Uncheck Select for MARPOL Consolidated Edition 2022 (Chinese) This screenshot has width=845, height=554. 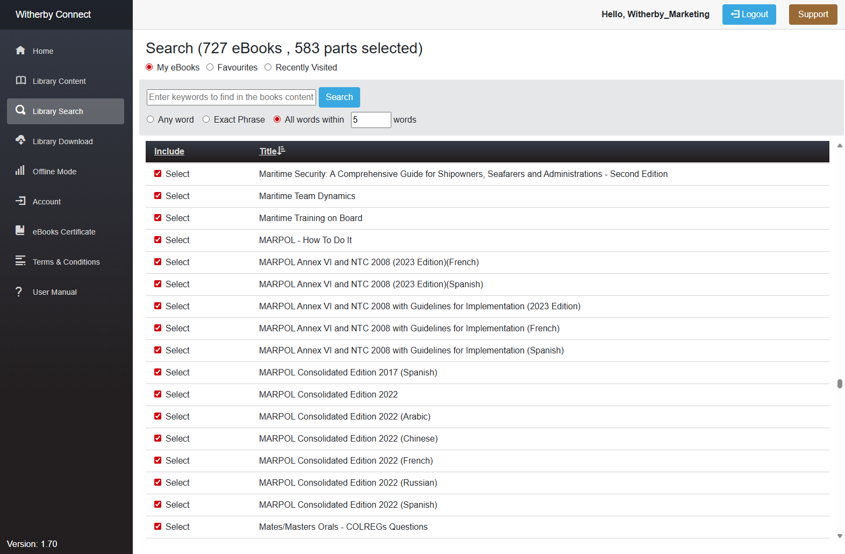pos(158,438)
